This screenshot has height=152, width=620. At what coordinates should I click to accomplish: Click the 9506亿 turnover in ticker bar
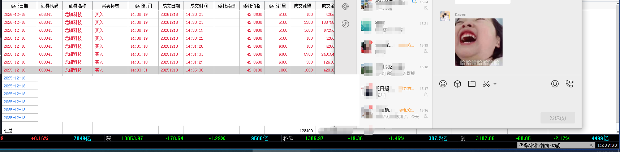(x=260, y=138)
